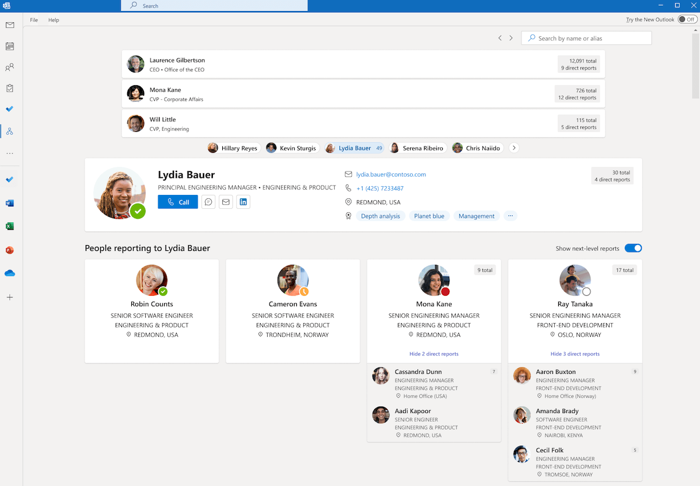Start a chat with Lydia Bauer
The image size is (700, 486).
(208, 201)
